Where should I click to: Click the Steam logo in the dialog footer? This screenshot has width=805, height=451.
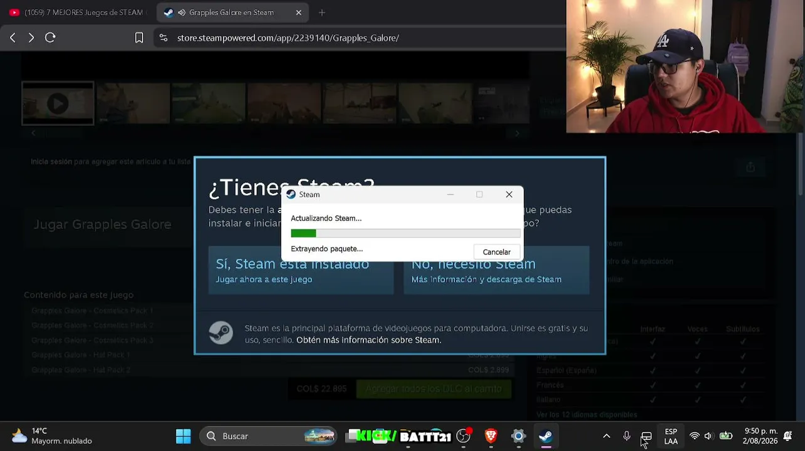click(221, 333)
